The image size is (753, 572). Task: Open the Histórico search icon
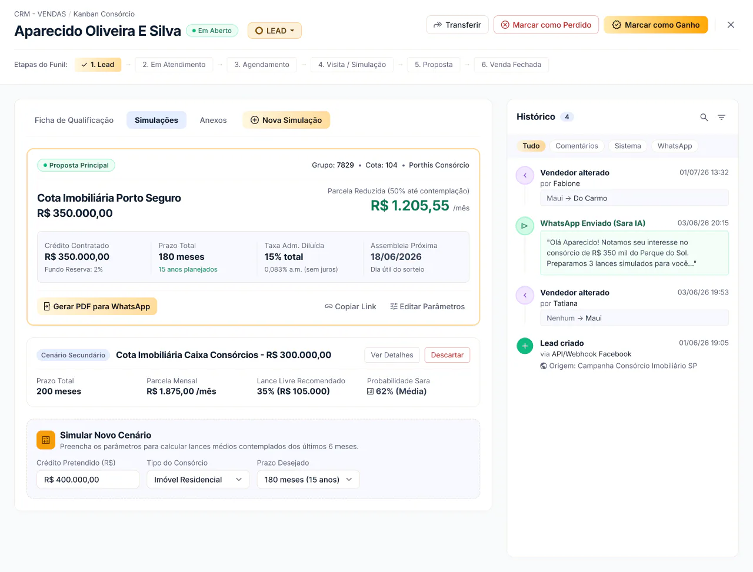(704, 118)
